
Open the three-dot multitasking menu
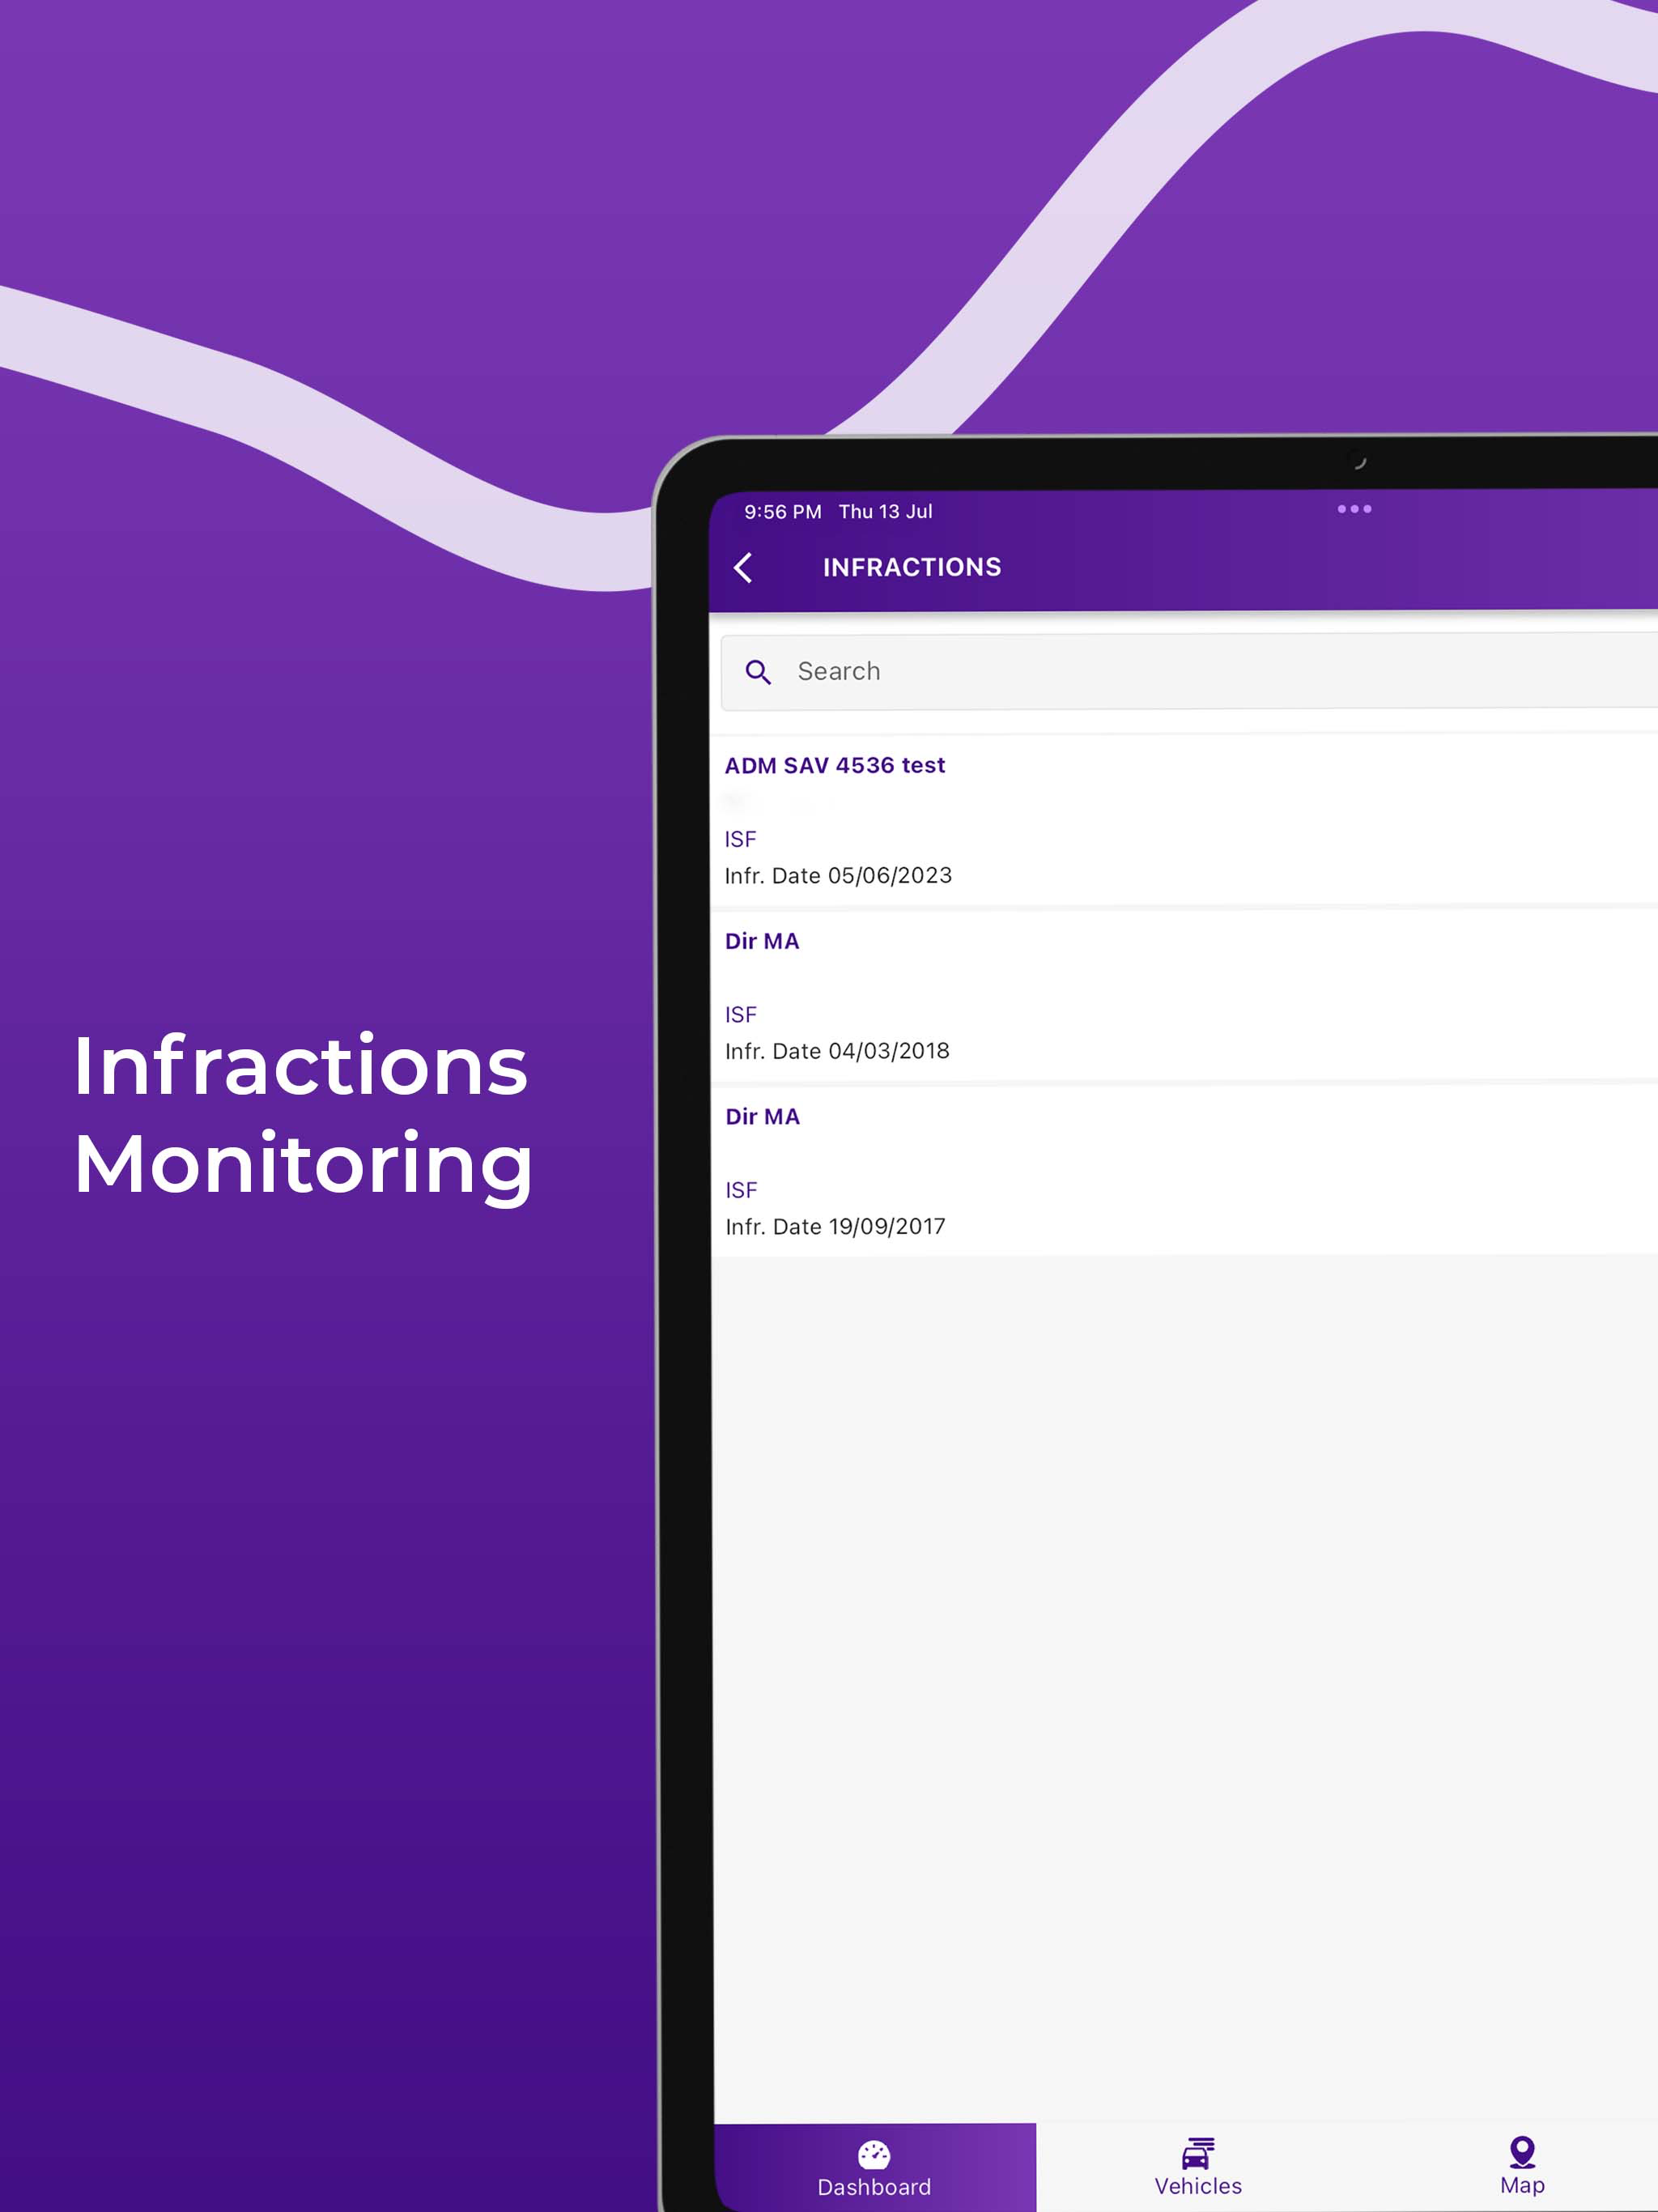(1354, 509)
